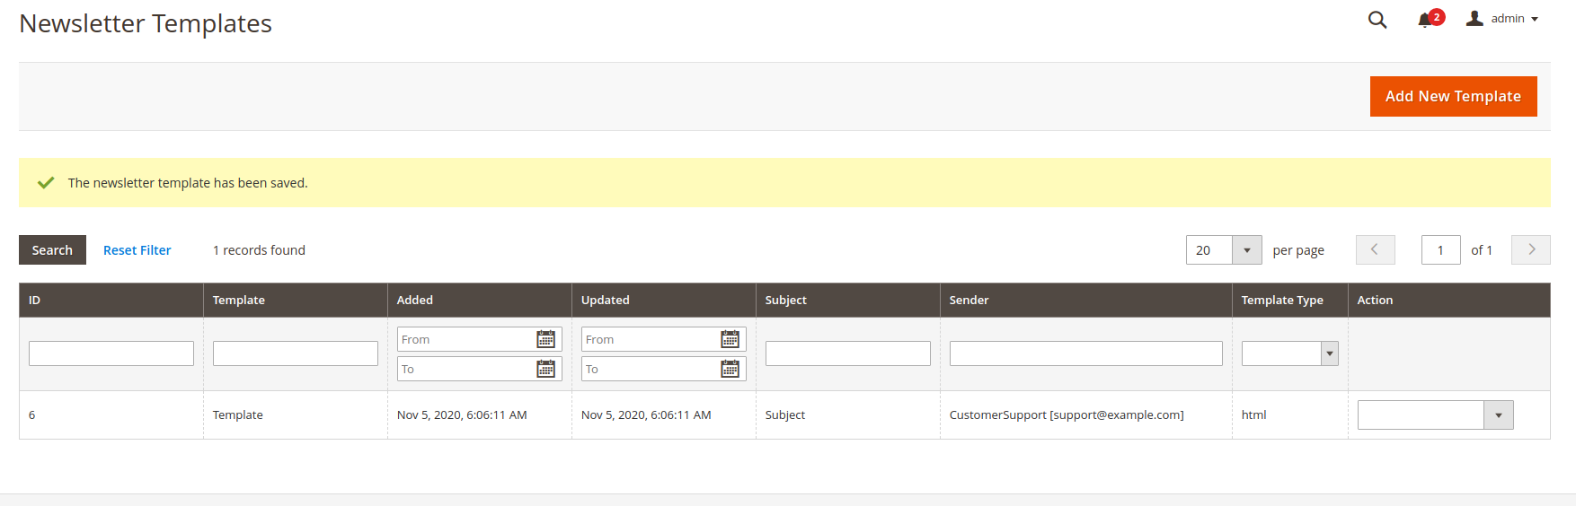Click the saved success message text
The height and width of the screenshot is (506, 1576).
188,183
